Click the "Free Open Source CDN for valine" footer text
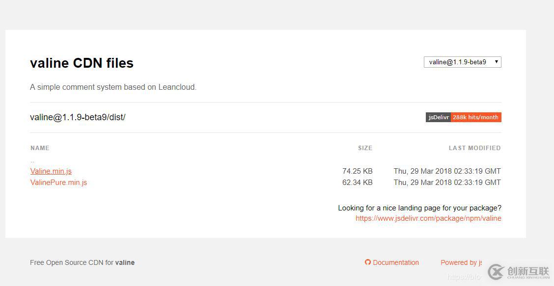554x286 pixels. tap(82, 262)
